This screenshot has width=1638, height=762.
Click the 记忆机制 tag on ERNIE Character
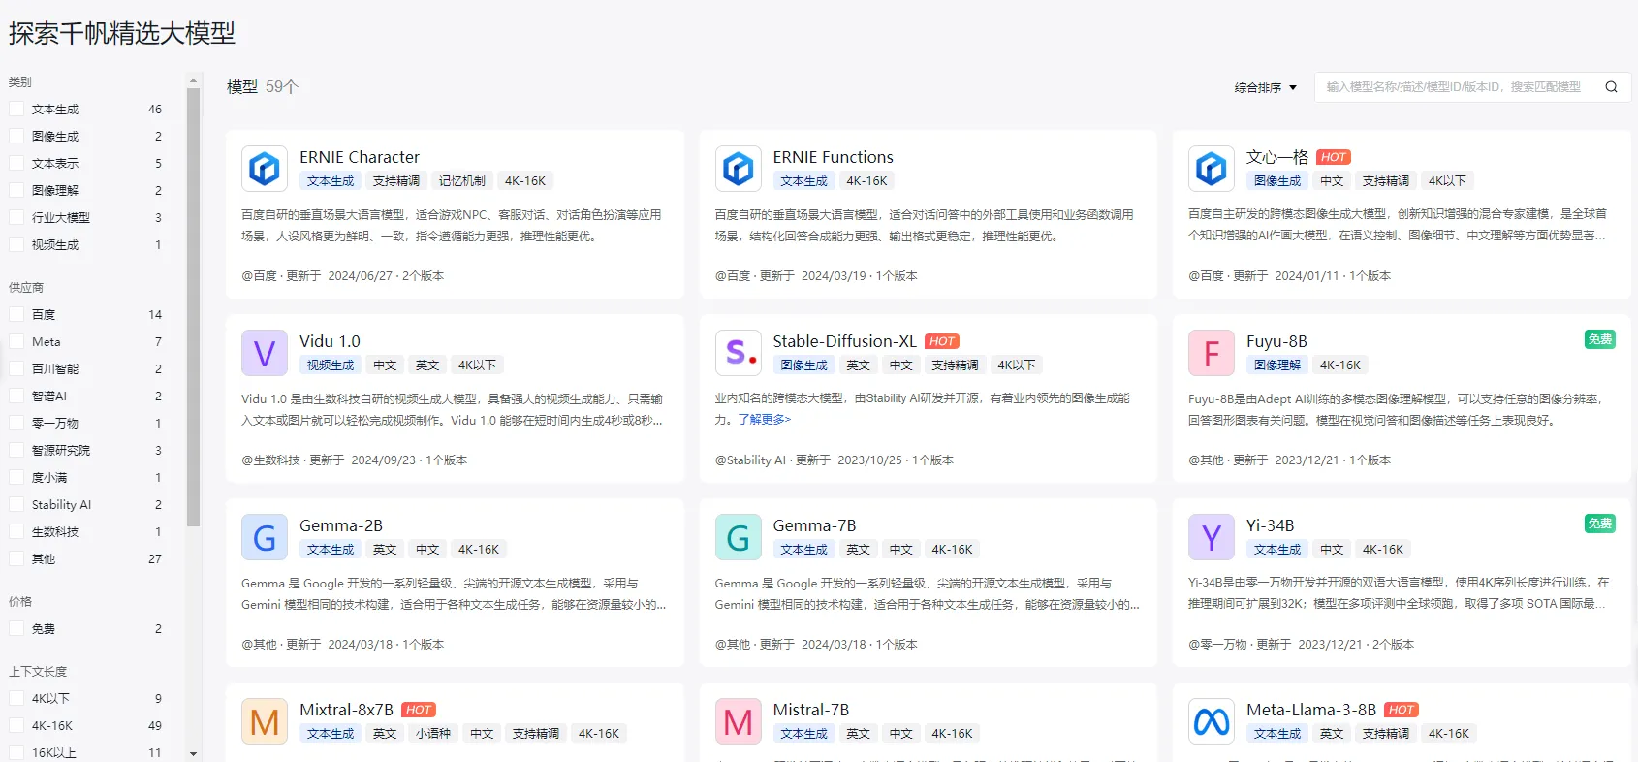(462, 181)
